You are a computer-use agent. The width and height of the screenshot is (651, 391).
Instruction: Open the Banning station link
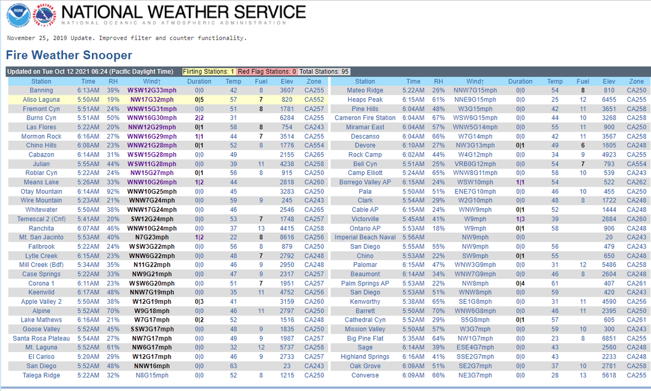point(41,90)
